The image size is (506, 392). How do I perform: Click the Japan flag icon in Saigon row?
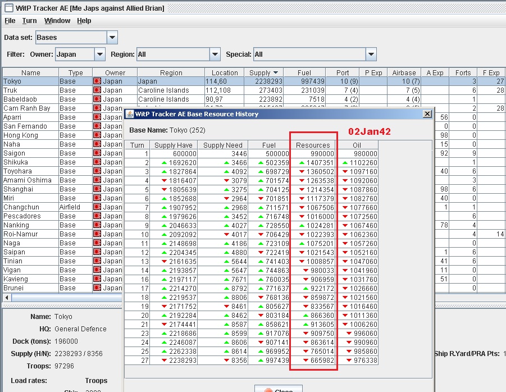(x=97, y=153)
